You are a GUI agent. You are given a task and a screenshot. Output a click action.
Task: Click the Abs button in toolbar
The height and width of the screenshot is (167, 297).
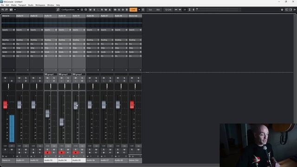coord(158,10)
